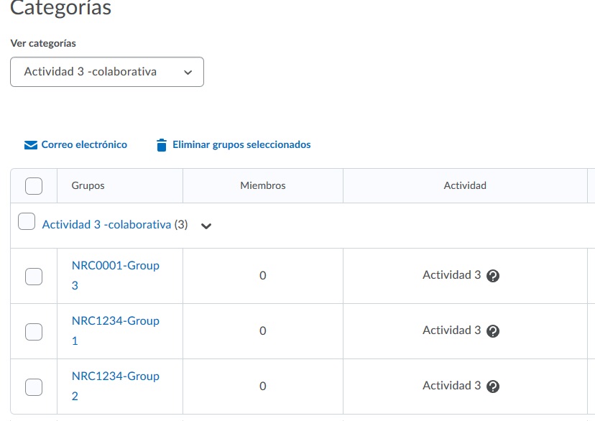Click the Miembros column header
Viewport: 595px width, 421px height.
(263, 186)
